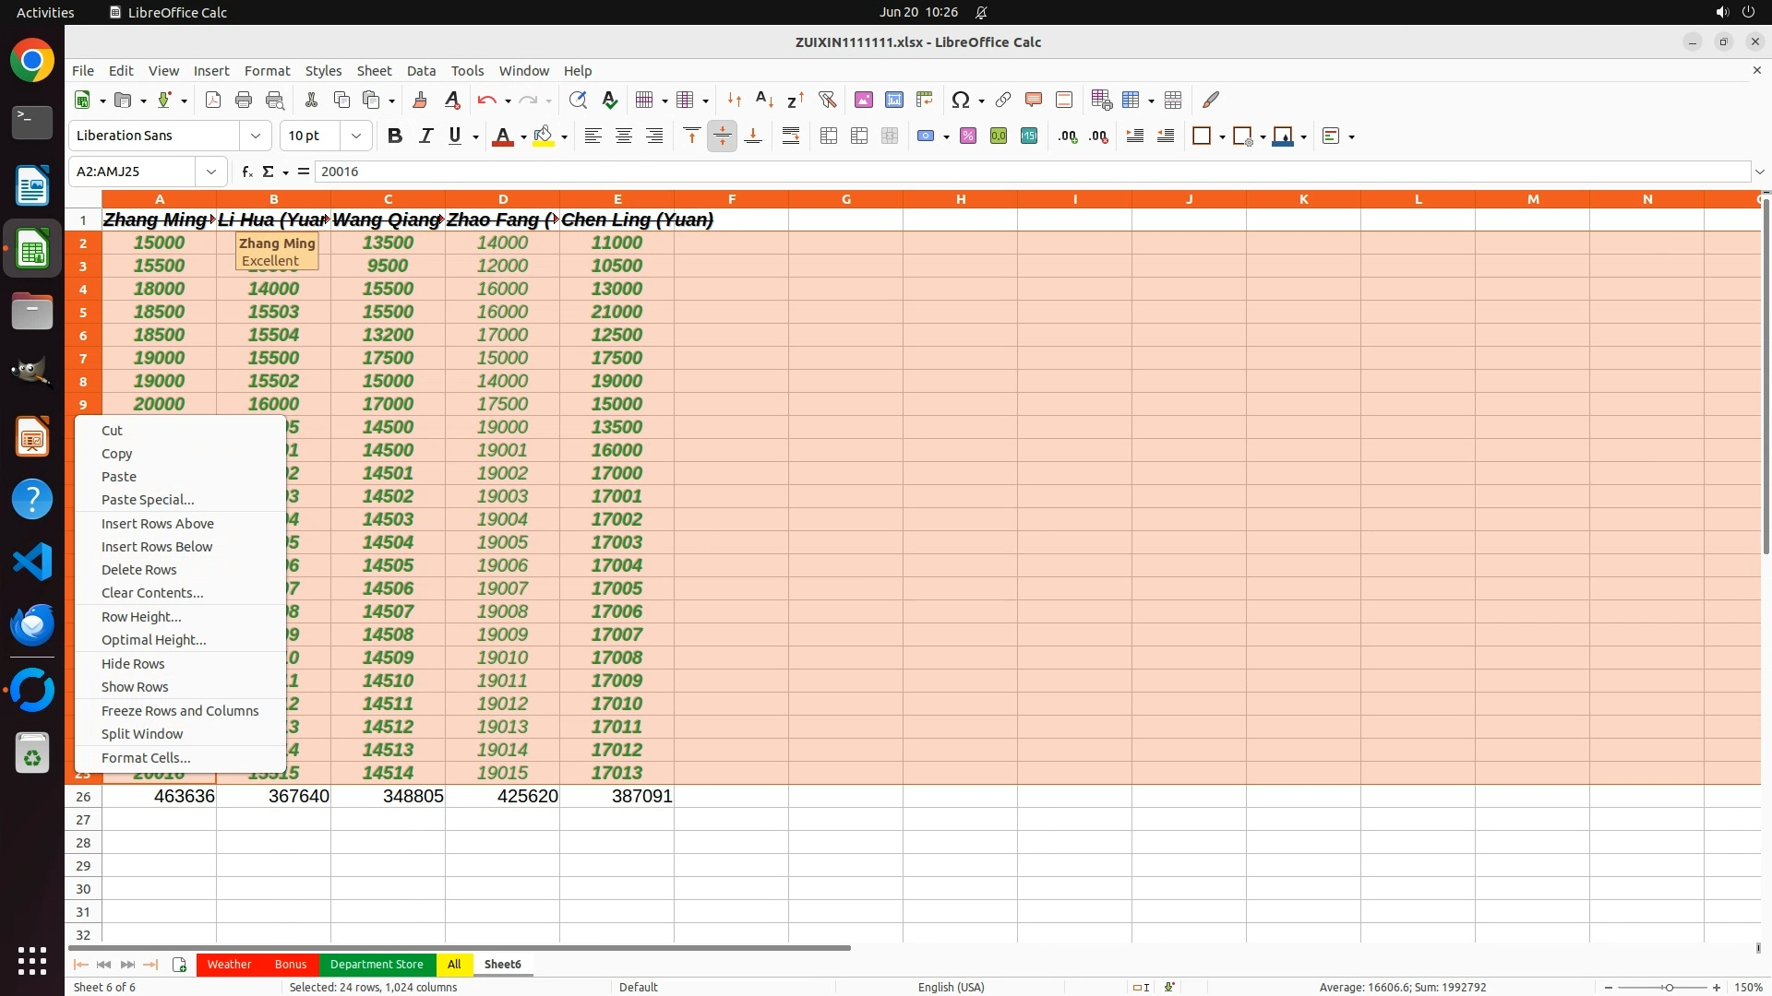1772x996 pixels.
Task: Switch to the Department Store sheet tab
Action: 377,964
